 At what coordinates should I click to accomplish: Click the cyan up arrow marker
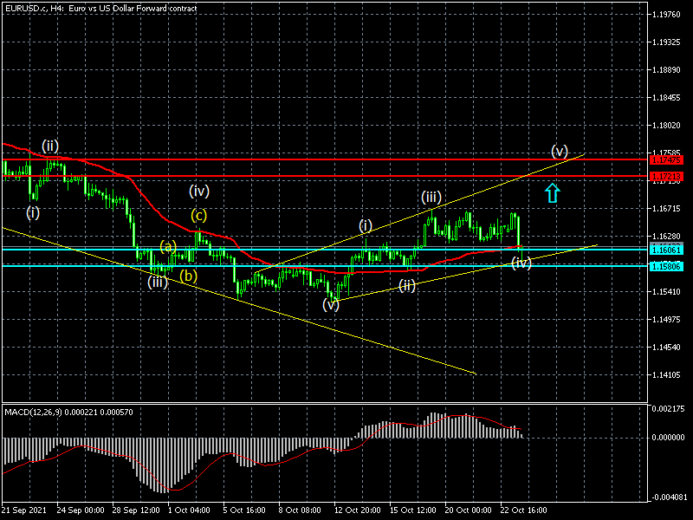tap(552, 192)
